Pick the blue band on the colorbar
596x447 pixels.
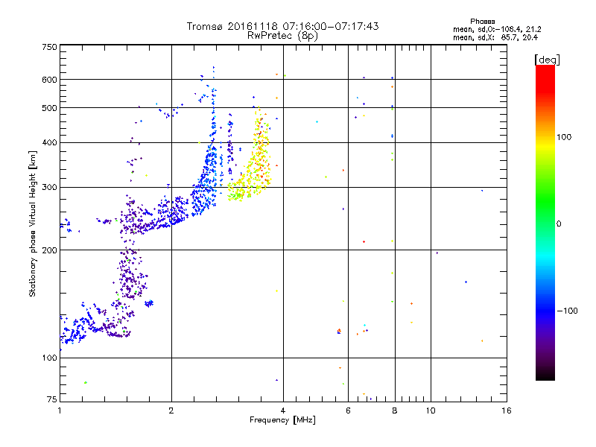[x=545, y=309]
